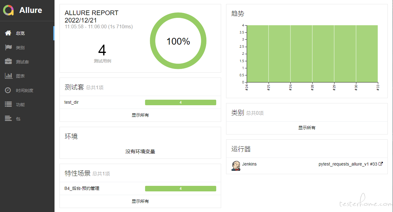Click the green bar for test_dir
The image size is (393, 212).
pyautogui.click(x=180, y=102)
